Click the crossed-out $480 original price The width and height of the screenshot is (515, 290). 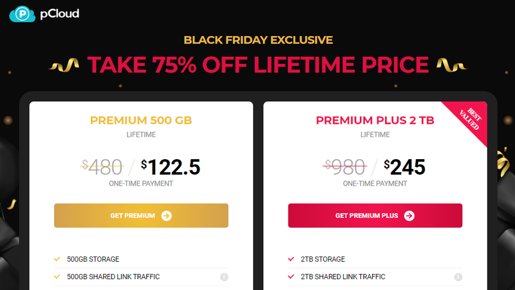point(102,167)
